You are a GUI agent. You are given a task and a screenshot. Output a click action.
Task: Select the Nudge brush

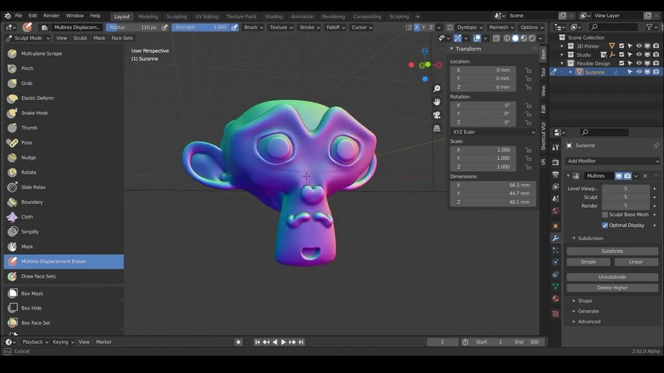click(x=64, y=157)
